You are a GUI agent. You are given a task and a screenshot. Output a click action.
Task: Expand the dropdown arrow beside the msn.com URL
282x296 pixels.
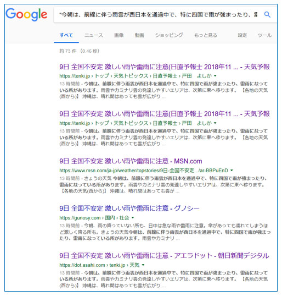(x=232, y=170)
